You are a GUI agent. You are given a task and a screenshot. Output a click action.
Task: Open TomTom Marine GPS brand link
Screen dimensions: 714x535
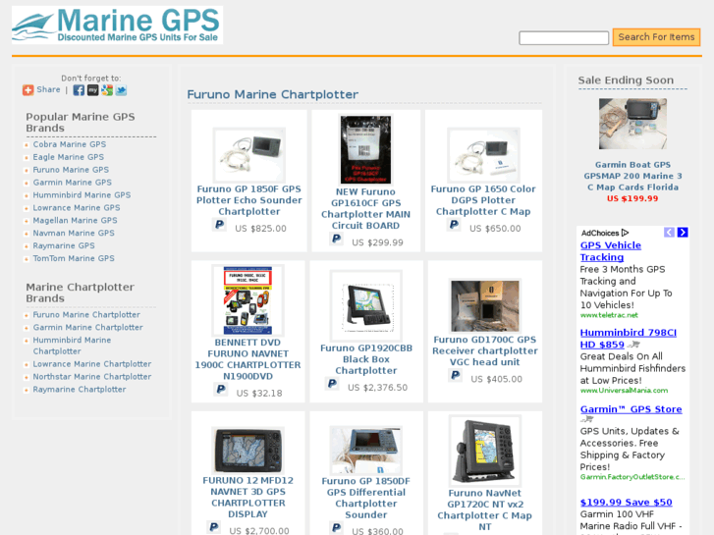pos(74,258)
